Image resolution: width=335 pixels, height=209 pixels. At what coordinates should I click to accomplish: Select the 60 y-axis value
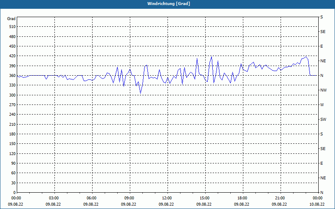point(13,173)
